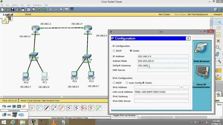
Task: Click the Viewport button
Action: tap(217, 14)
